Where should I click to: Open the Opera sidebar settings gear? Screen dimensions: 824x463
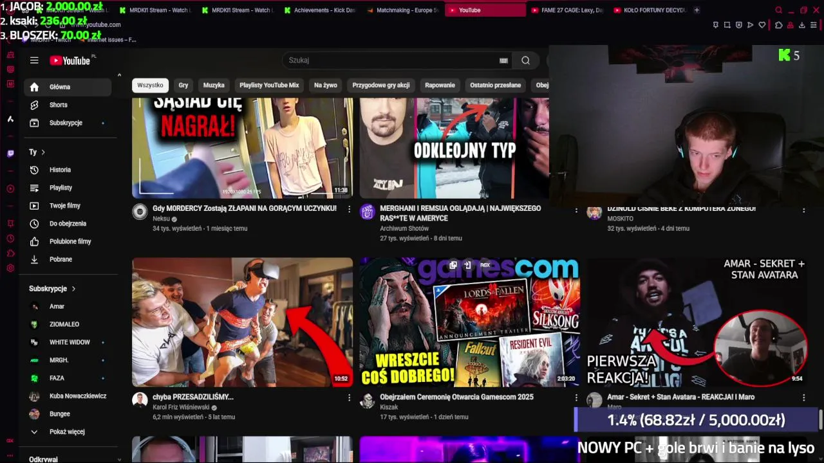10,268
